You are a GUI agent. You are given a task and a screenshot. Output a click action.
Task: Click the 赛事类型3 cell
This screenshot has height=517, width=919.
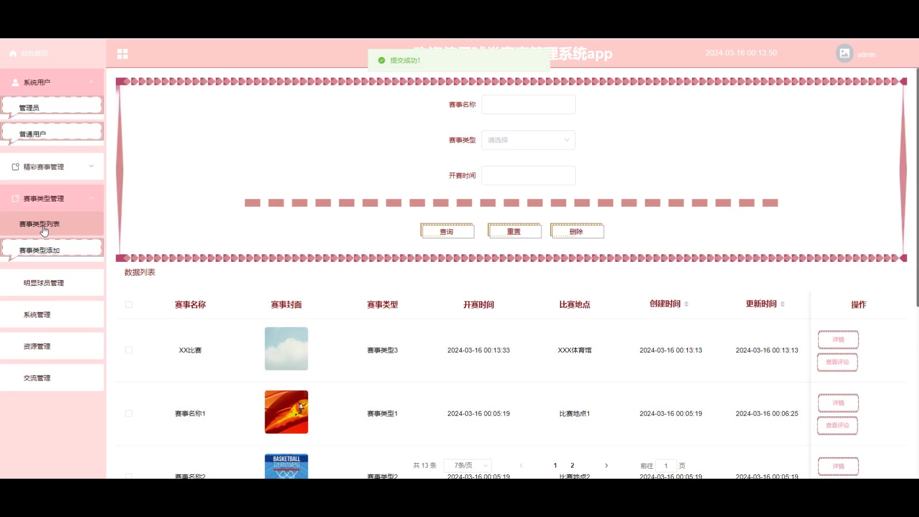(x=382, y=350)
